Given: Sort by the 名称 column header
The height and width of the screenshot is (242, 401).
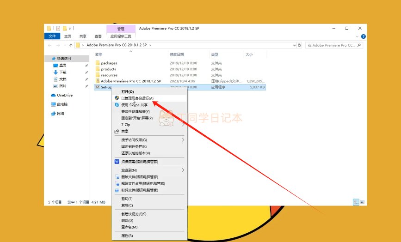Looking at the screenshot, I should coord(99,54).
